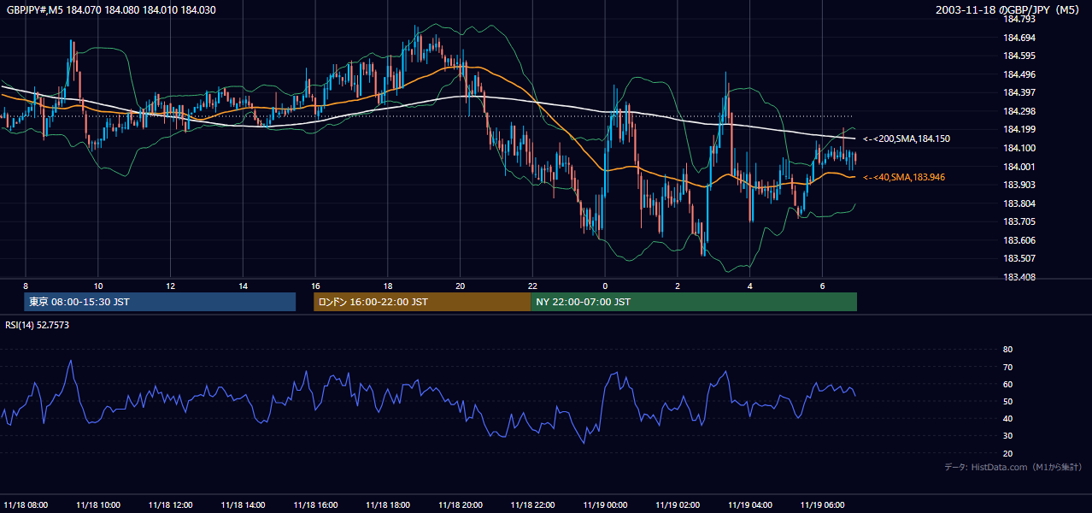Click the 11/18 14:00 time label

pyautogui.click(x=243, y=504)
